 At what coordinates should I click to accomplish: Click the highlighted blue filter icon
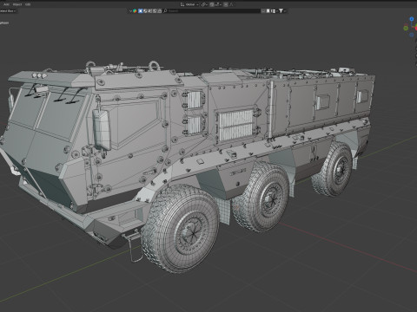[x=141, y=11]
